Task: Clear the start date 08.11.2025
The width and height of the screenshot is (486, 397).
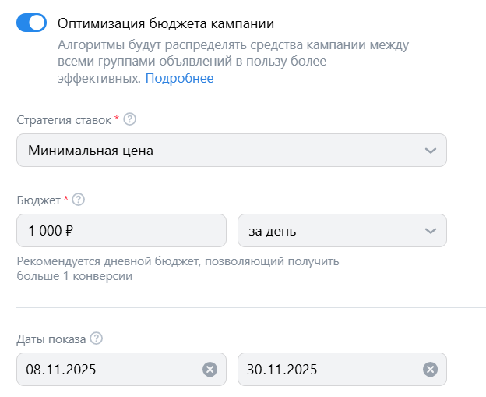Action: coord(210,370)
